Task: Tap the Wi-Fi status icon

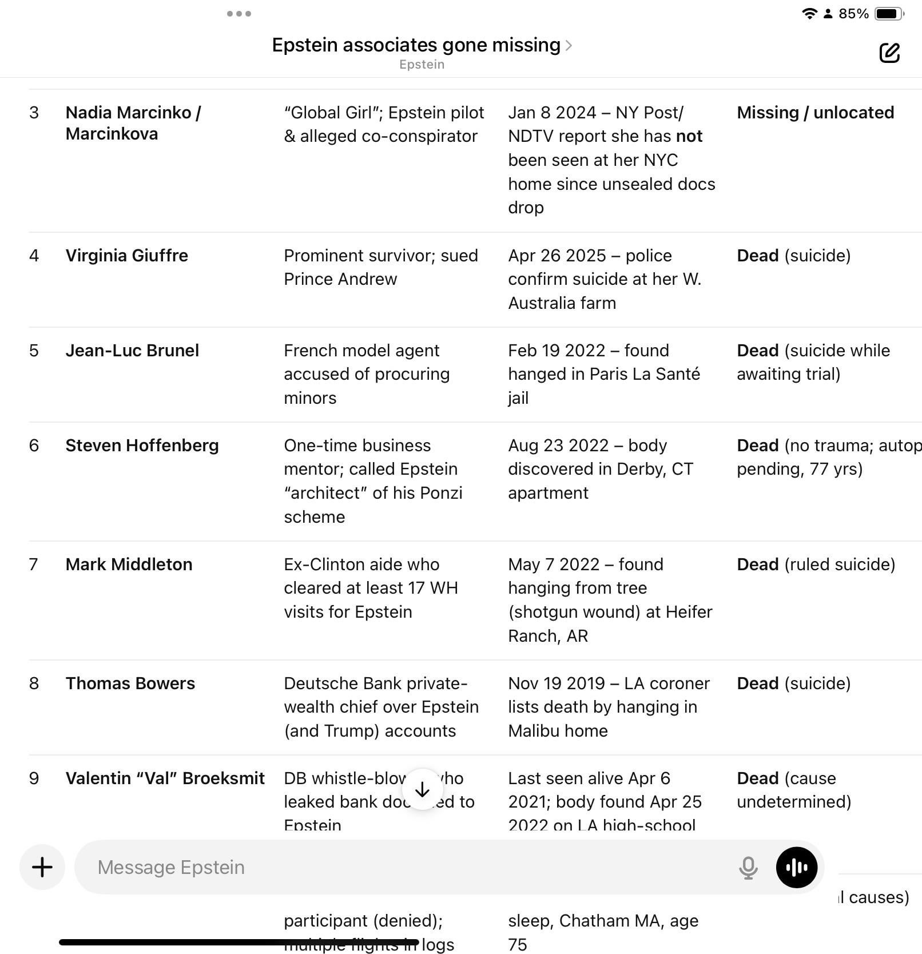Action: [x=809, y=14]
